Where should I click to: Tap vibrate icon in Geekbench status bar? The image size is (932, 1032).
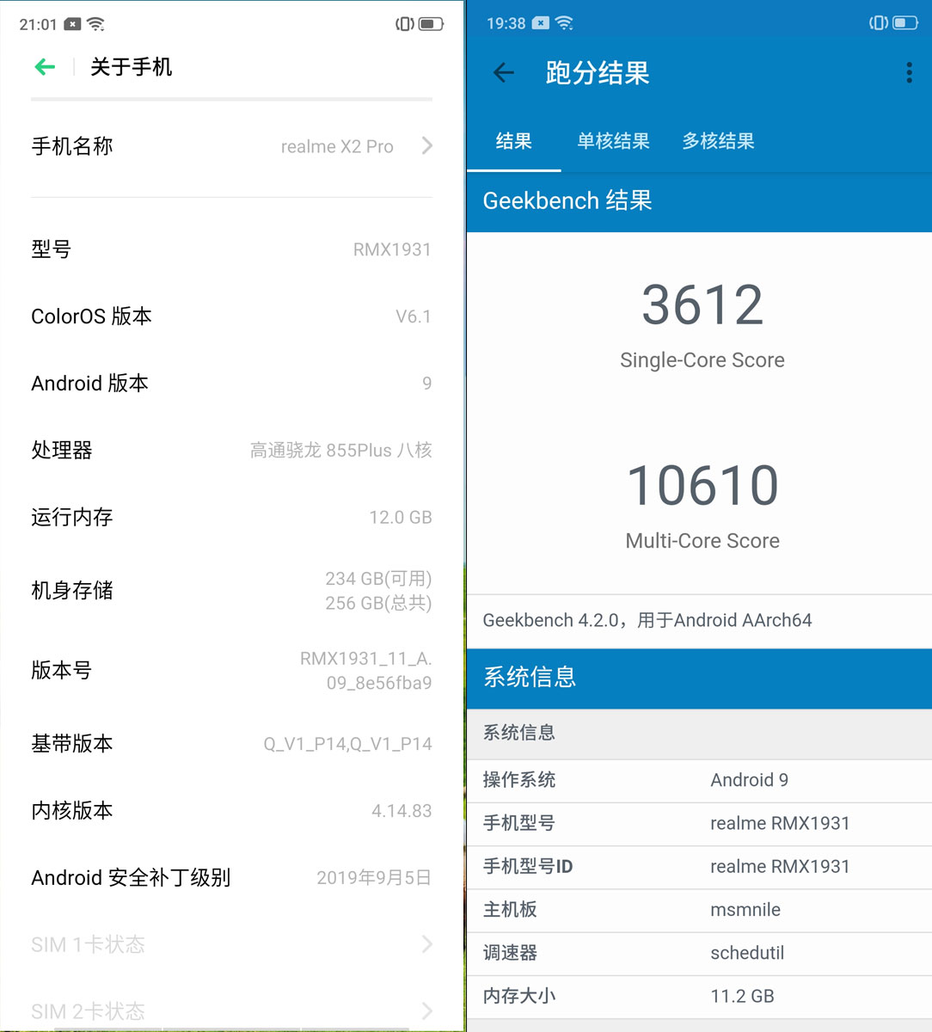879,23
